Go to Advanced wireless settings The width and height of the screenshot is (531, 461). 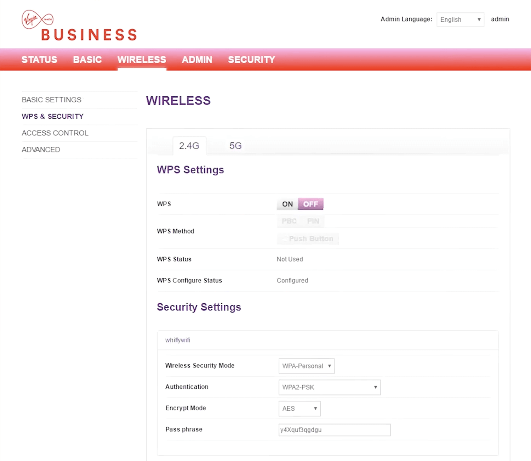click(41, 150)
